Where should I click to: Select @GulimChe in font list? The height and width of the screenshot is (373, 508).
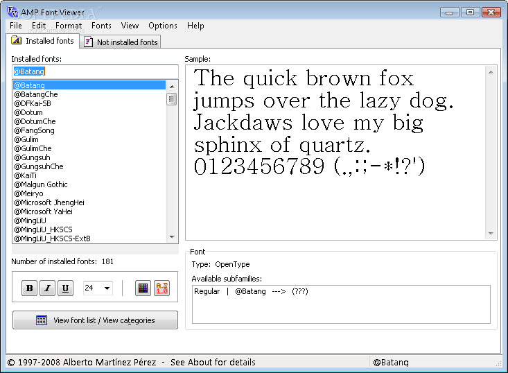pyautogui.click(x=89, y=148)
